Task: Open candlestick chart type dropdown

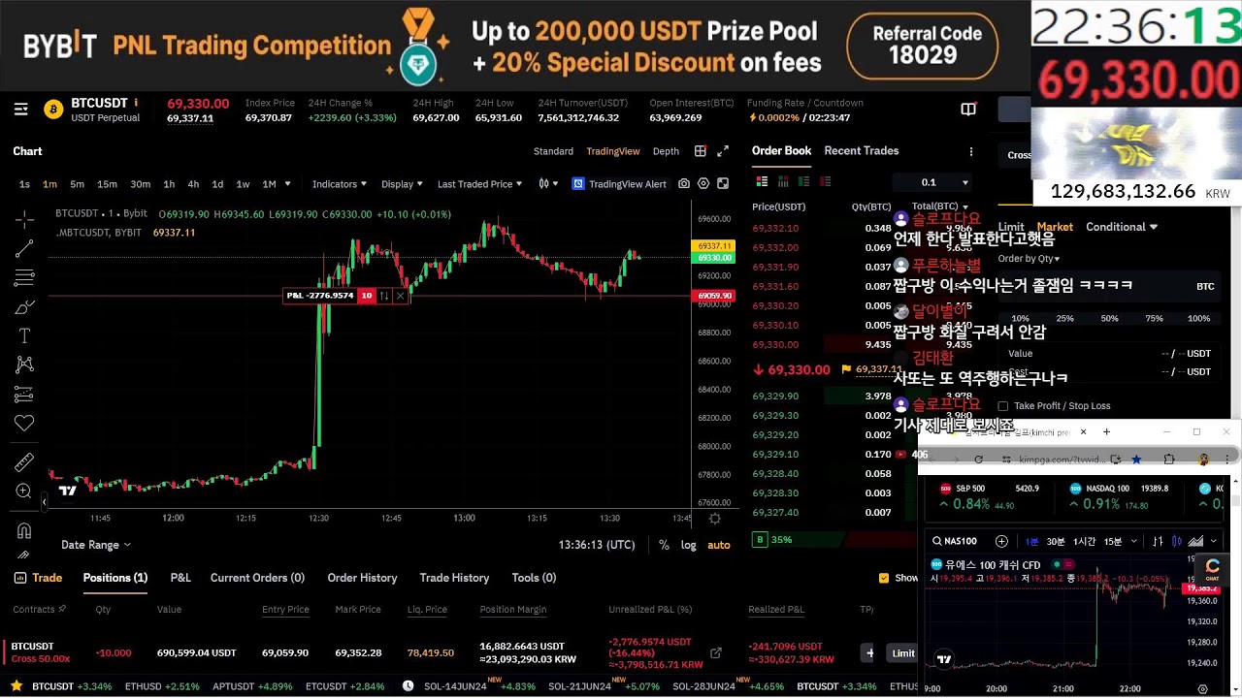Action: (x=549, y=184)
